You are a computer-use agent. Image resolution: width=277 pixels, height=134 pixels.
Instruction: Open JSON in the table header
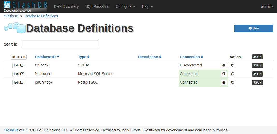[258, 57]
